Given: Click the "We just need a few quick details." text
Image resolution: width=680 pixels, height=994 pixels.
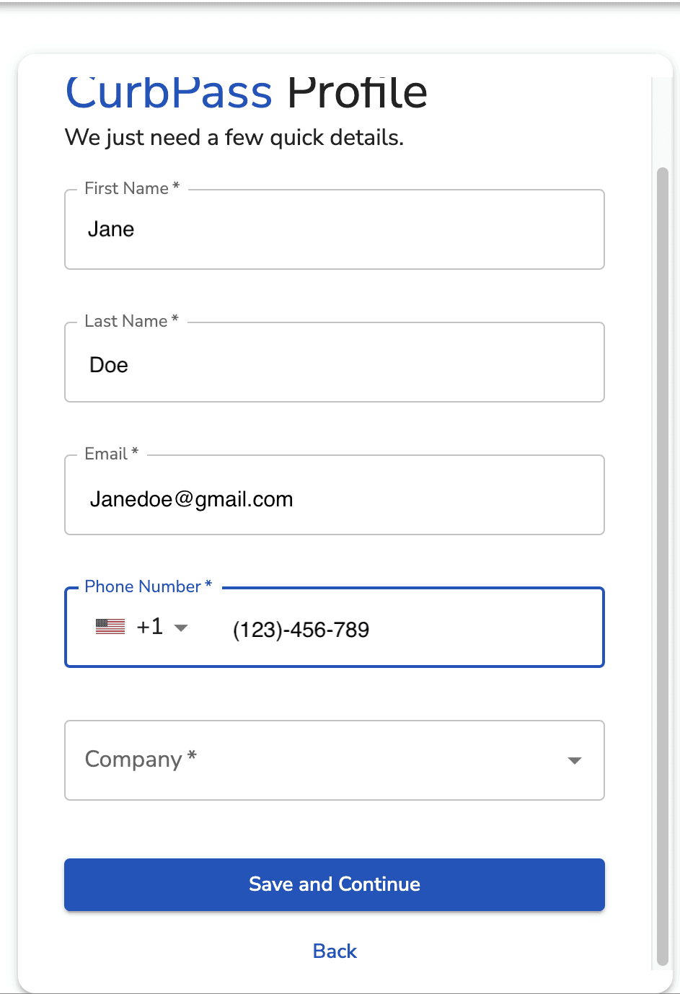Looking at the screenshot, I should click(x=234, y=137).
